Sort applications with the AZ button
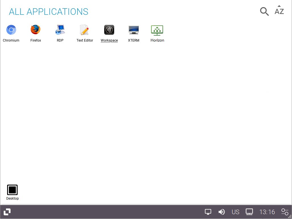 pos(279,10)
